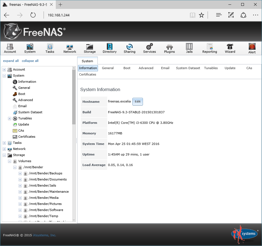The image size is (262, 246).
Task: Expand the /mnt/Bender/Backups node
Action: point(20,174)
